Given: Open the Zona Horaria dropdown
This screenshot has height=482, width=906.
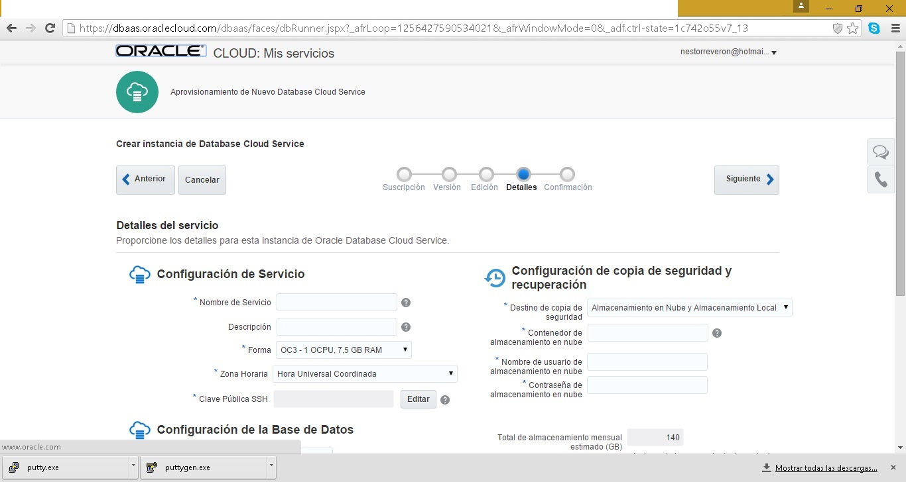Looking at the screenshot, I should coord(365,374).
